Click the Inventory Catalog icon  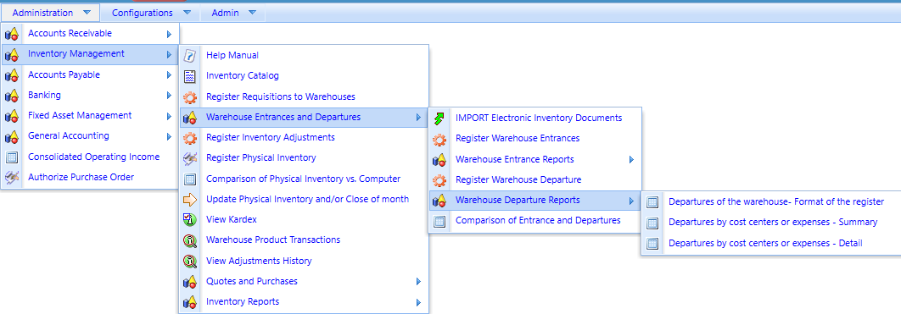(190, 76)
